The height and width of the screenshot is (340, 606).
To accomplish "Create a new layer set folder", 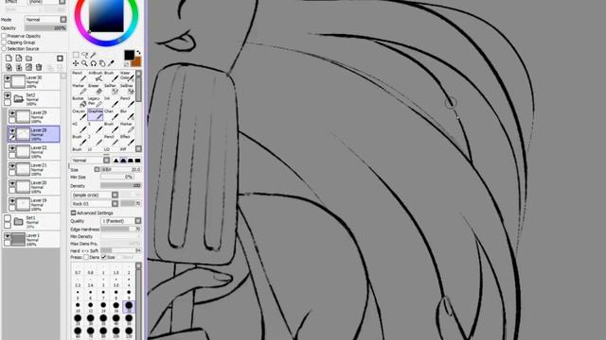I will click(x=29, y=59).
